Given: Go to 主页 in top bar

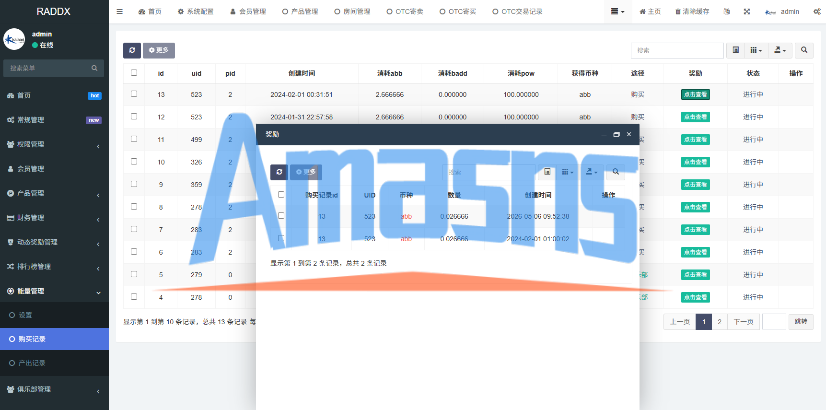Looking at the screenshot, I should click(650, 12).
